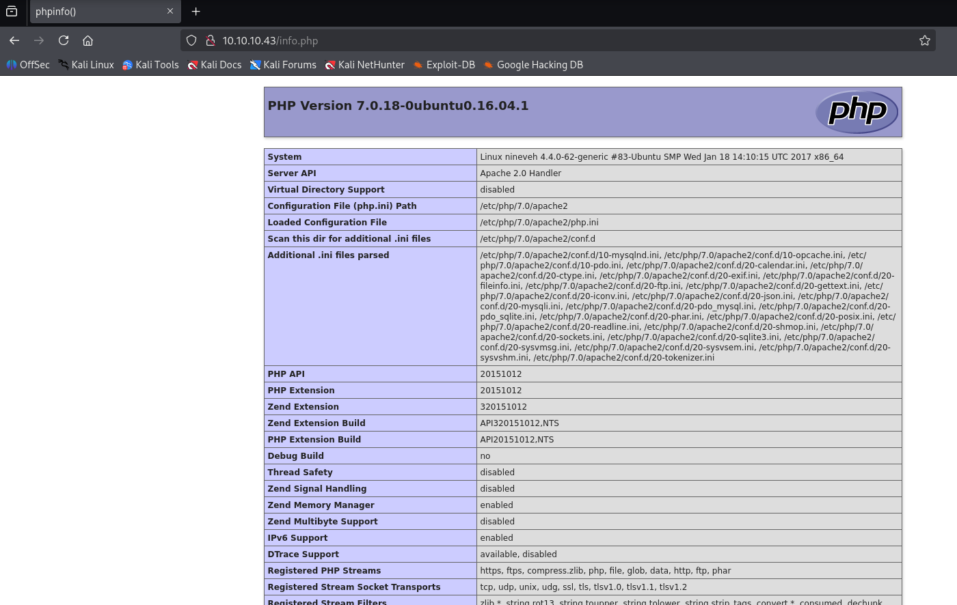957x605 pixels.
Task: Click the PHP Version 7.0.18-0ubuntu0.16.04.1 heading
Action: point(398,106)
